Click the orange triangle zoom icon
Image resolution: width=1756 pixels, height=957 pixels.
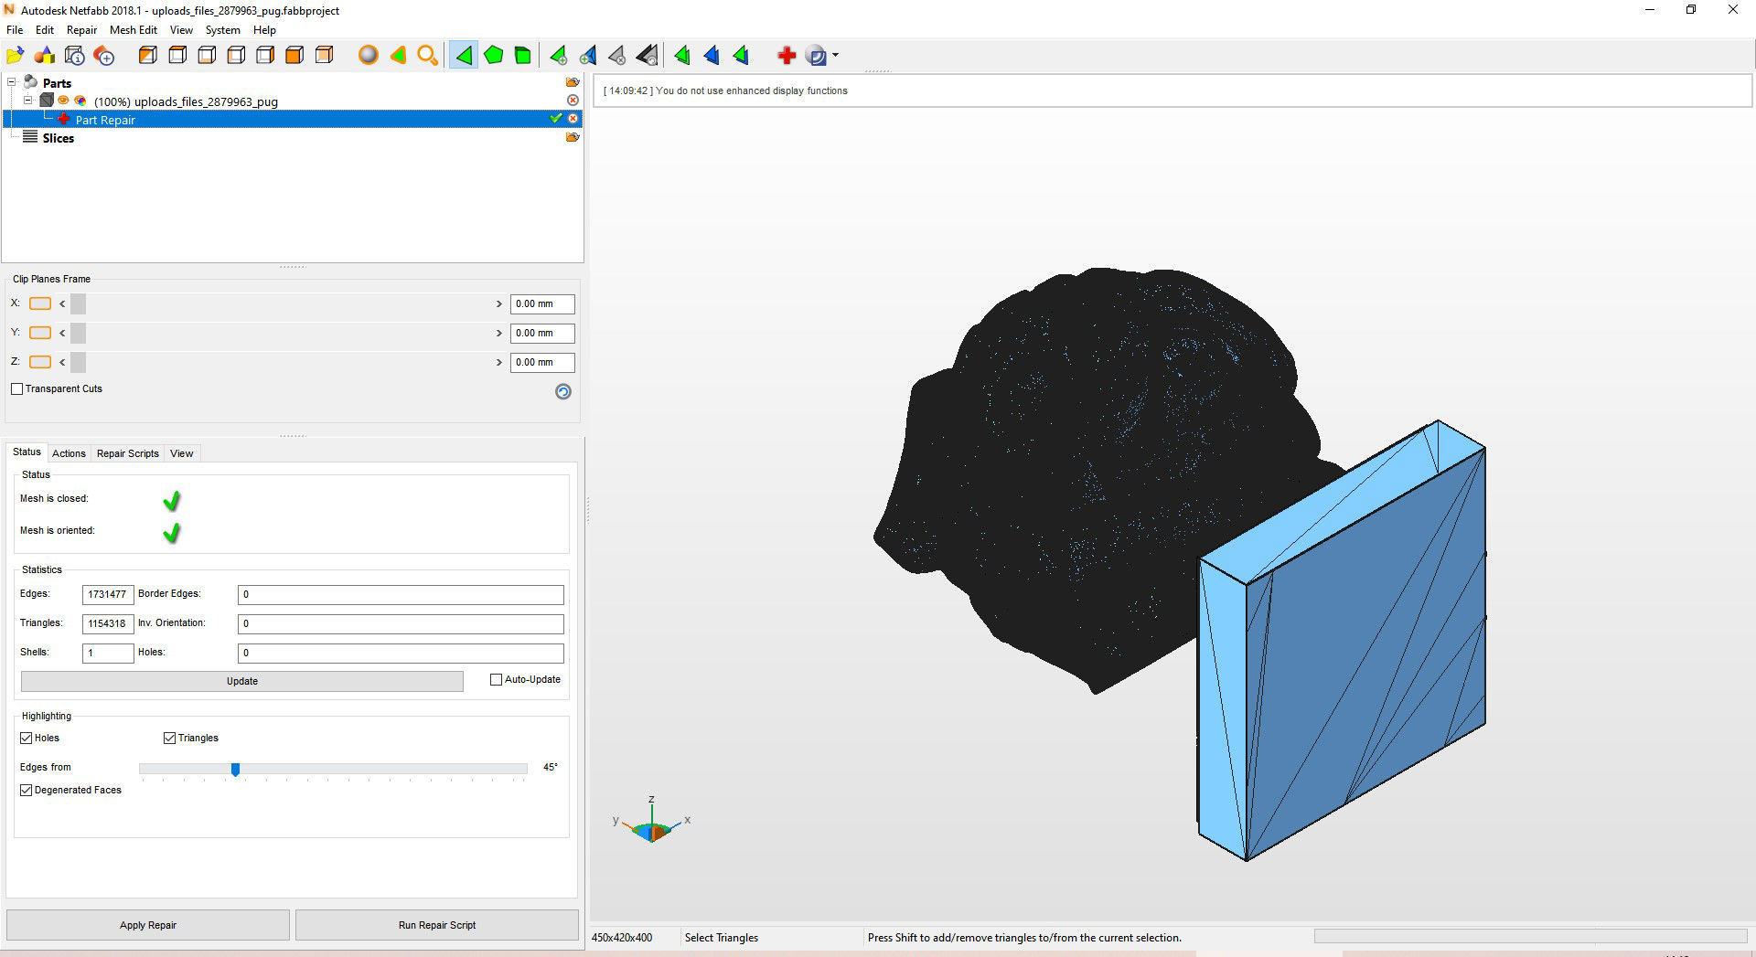tap(398, 56)
